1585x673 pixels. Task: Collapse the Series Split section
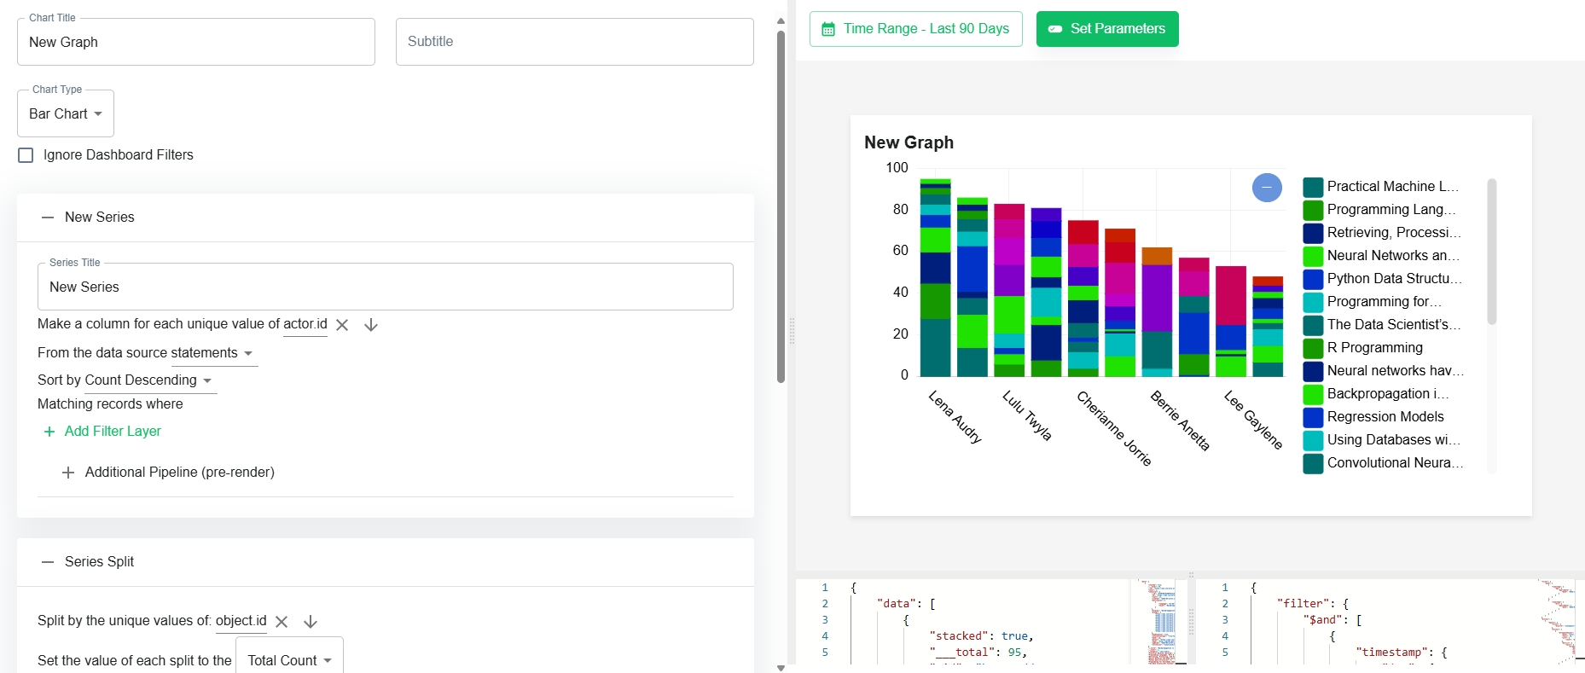point(48,562)
